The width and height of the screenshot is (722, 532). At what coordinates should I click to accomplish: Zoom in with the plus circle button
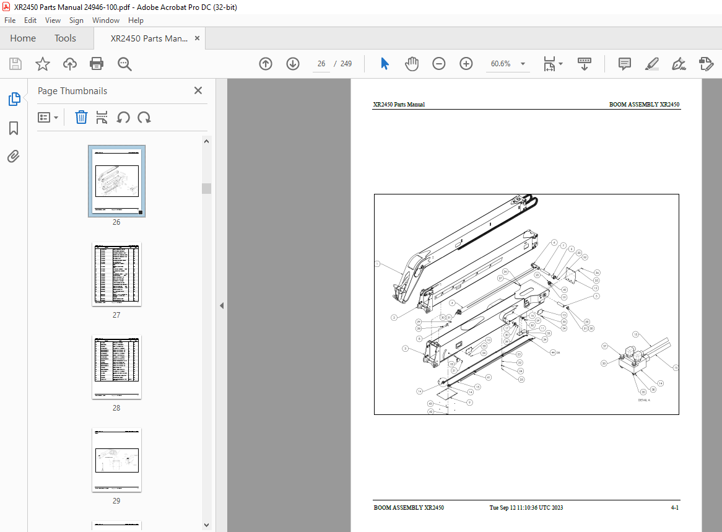pos(466,64)
